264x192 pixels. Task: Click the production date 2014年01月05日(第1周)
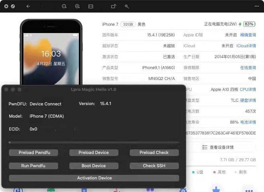click(235, 57)
